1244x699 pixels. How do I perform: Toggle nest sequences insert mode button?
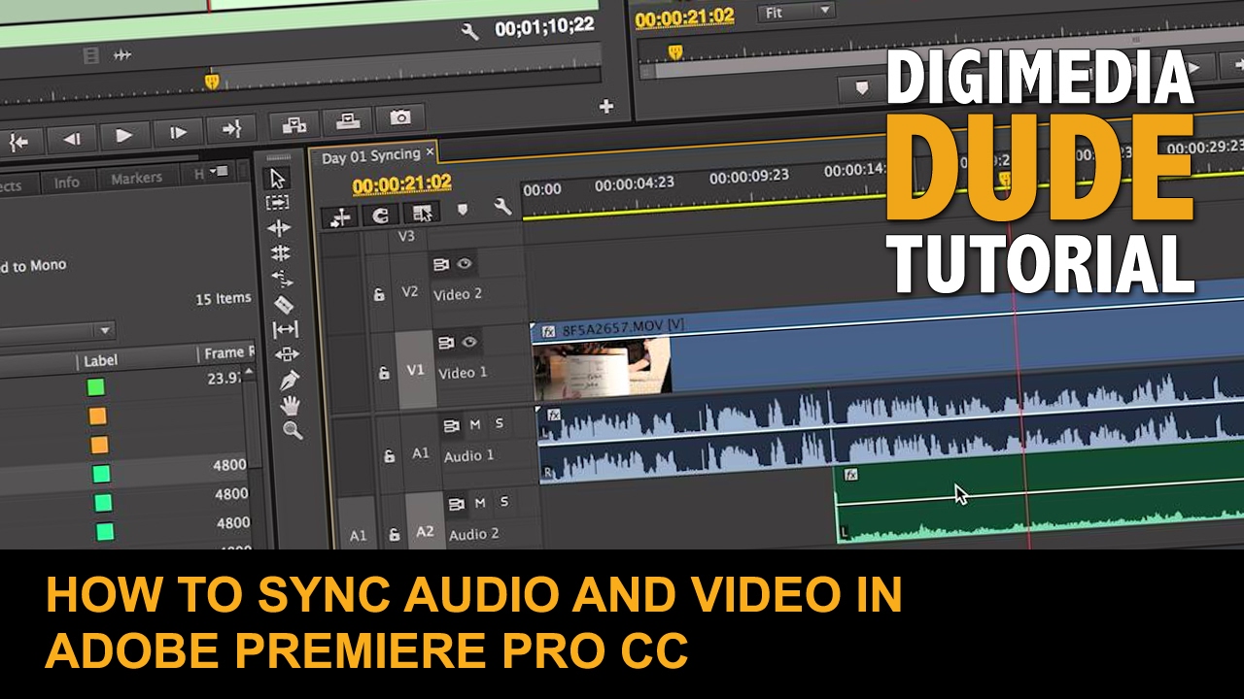pos(339,218)
